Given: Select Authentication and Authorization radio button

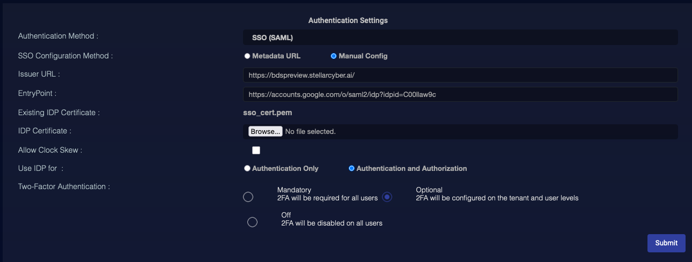Looking at the screenshot, I should pyautogui.click(x=352, y=168).
